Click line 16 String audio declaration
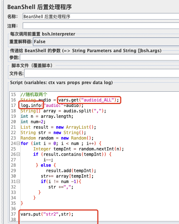 pos(70,100)
